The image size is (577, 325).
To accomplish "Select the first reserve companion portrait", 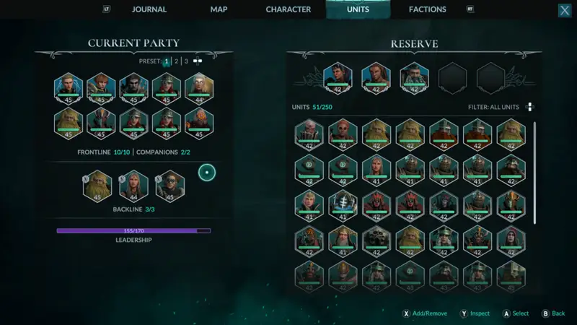I will tap(338, 79).
